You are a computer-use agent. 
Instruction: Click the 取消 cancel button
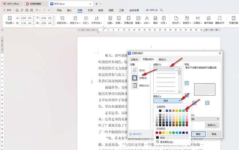pos(214,134)
